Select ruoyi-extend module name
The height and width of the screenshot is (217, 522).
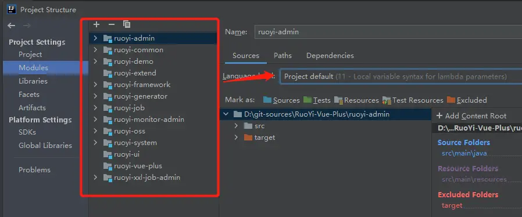pos(135,73)
